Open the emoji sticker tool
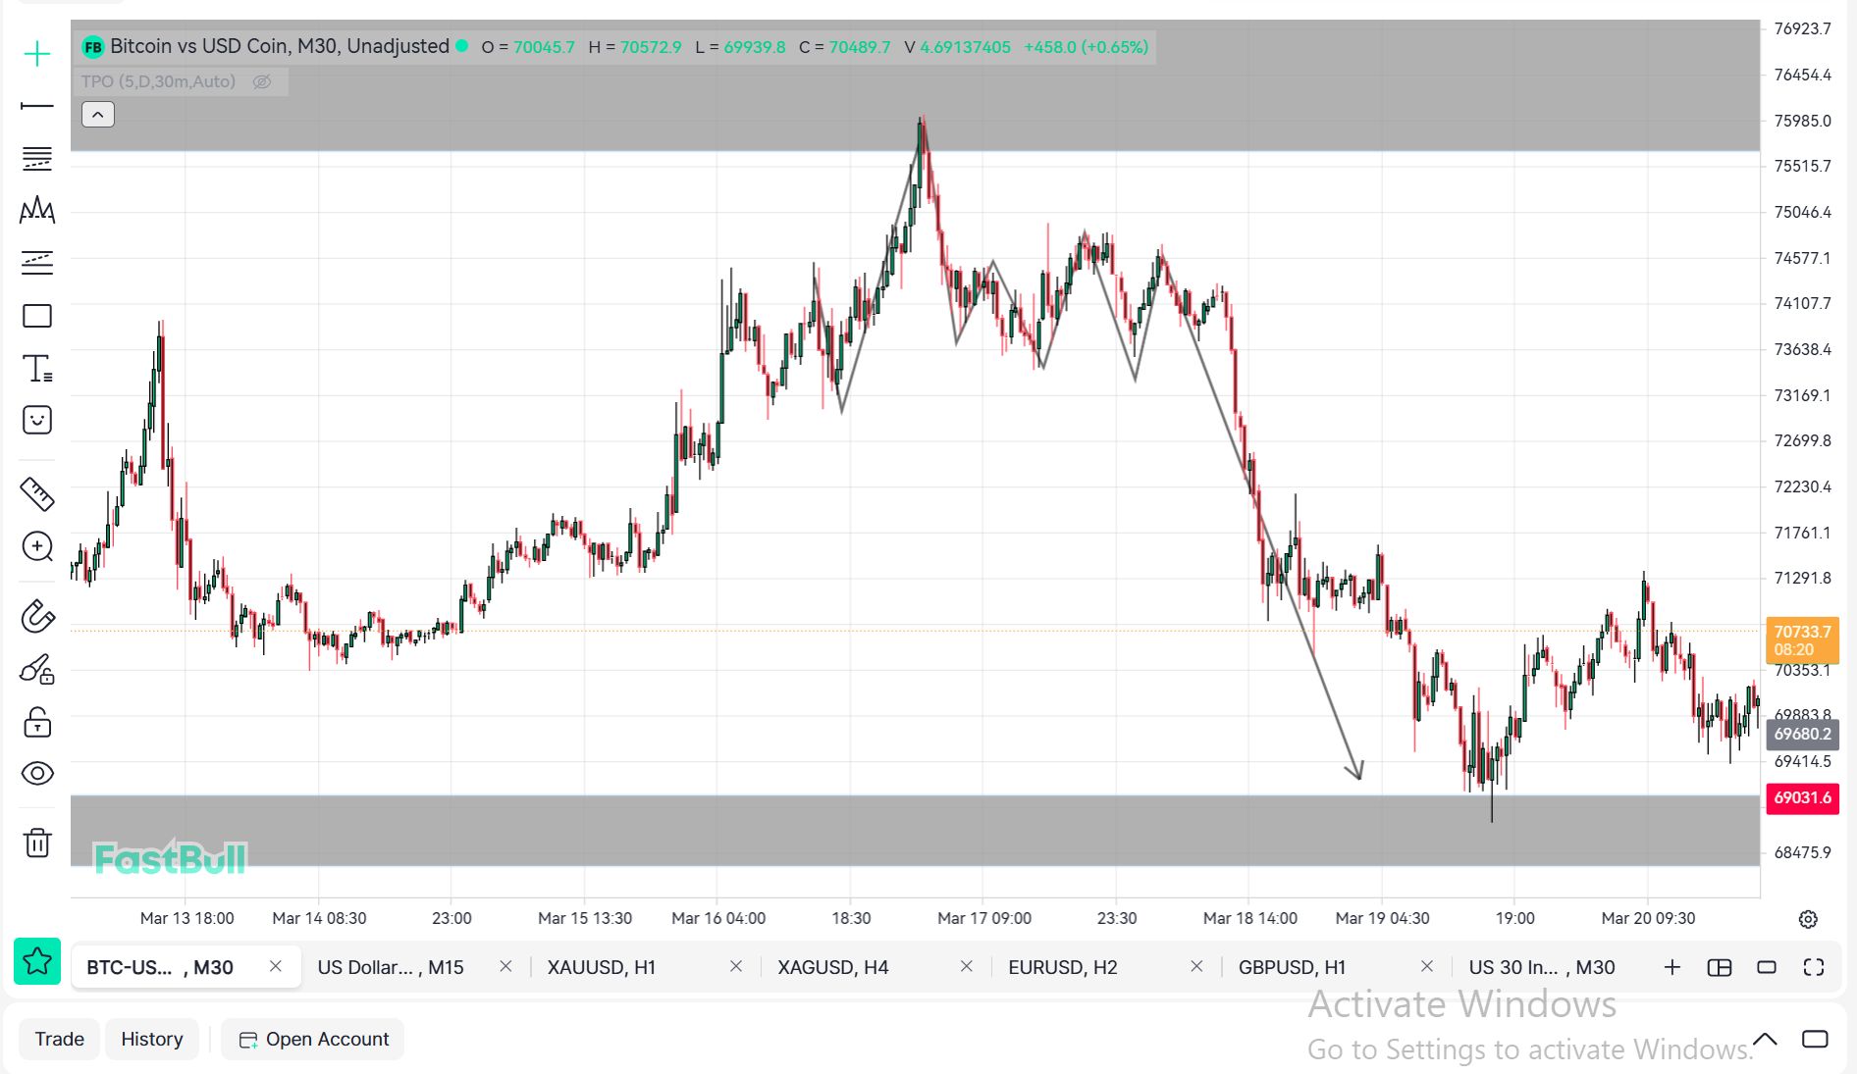Viewport: 1857px width, 1074px height. 37,421
